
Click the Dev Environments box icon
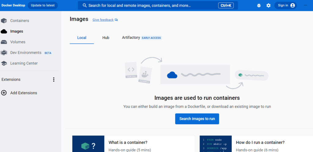coord(4,52)
